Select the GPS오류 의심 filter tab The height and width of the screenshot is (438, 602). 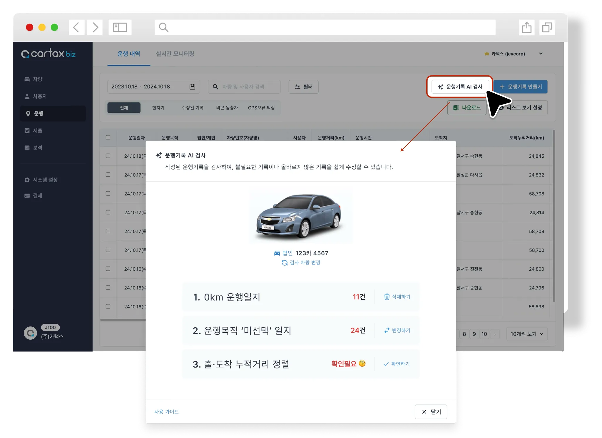point(261,108)
